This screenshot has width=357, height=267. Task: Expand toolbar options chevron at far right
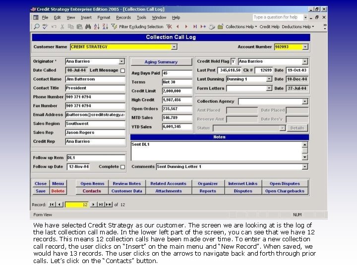[325, 27]
